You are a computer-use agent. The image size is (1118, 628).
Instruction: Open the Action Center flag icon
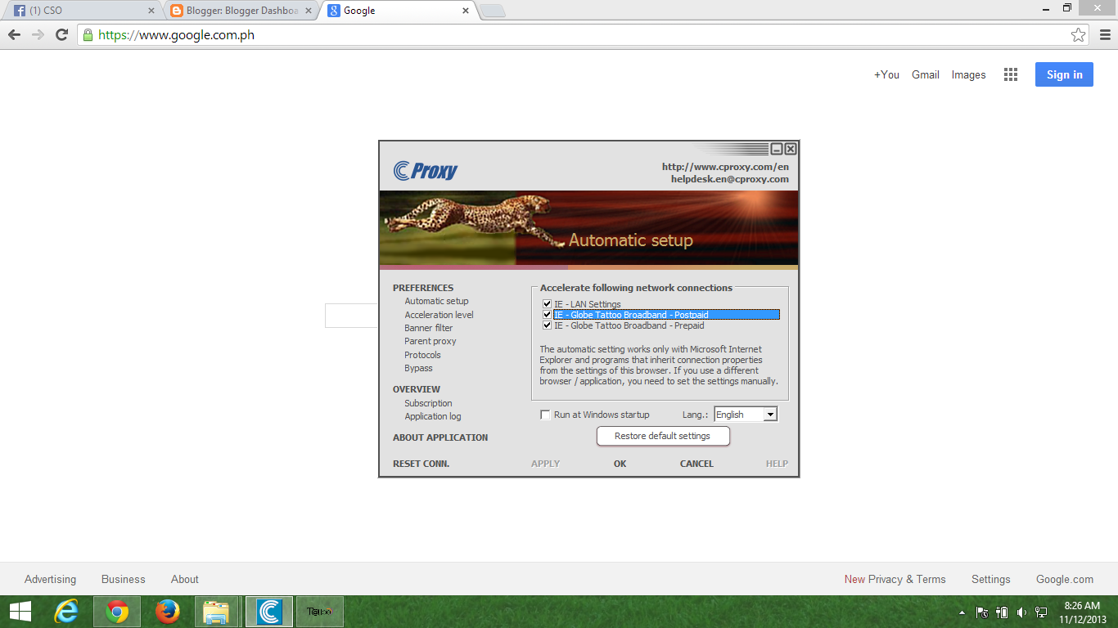(982, 612)
